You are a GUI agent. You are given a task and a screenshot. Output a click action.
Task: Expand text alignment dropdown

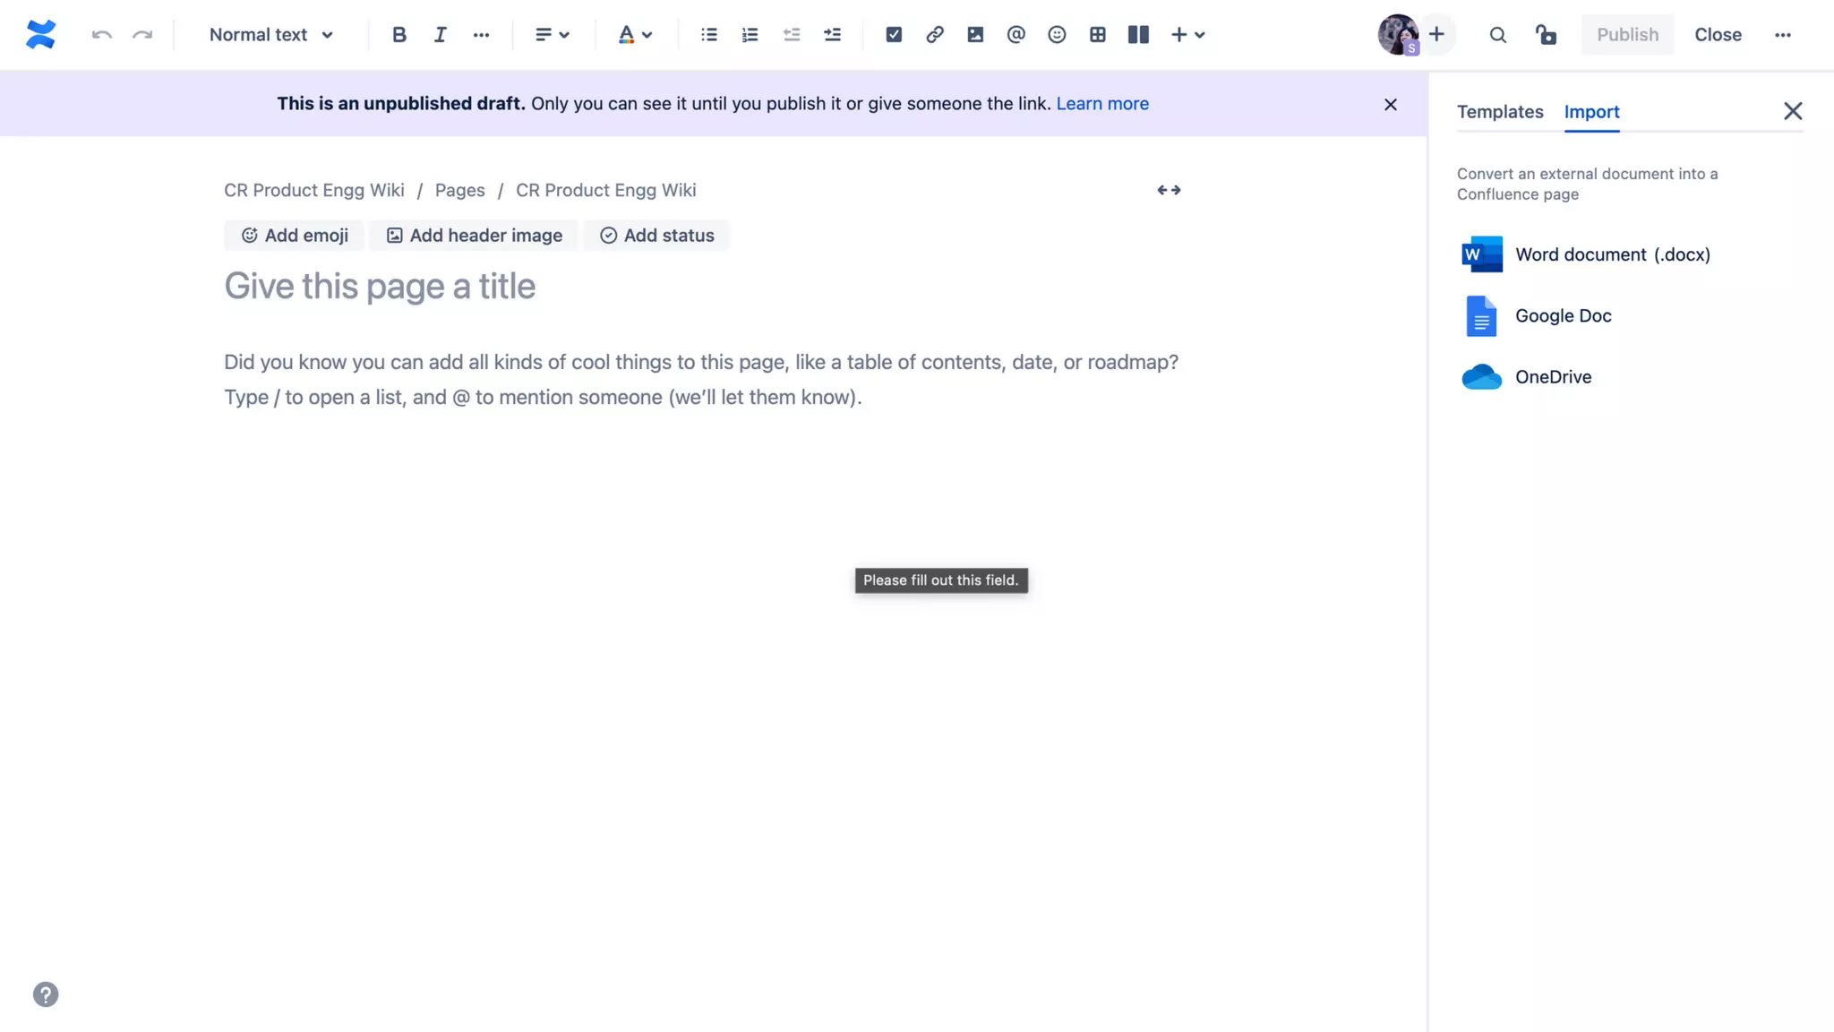pyautogui.click(x=552, y=35)
